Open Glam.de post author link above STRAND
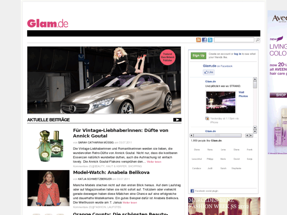 [x=210, y=81]
